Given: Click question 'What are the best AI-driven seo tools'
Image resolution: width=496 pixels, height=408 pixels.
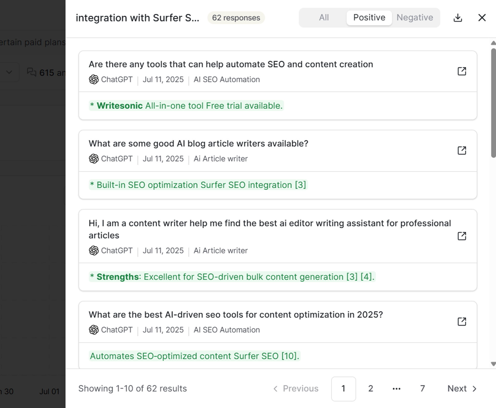Looking at the screenshot, I should point(236,315).
